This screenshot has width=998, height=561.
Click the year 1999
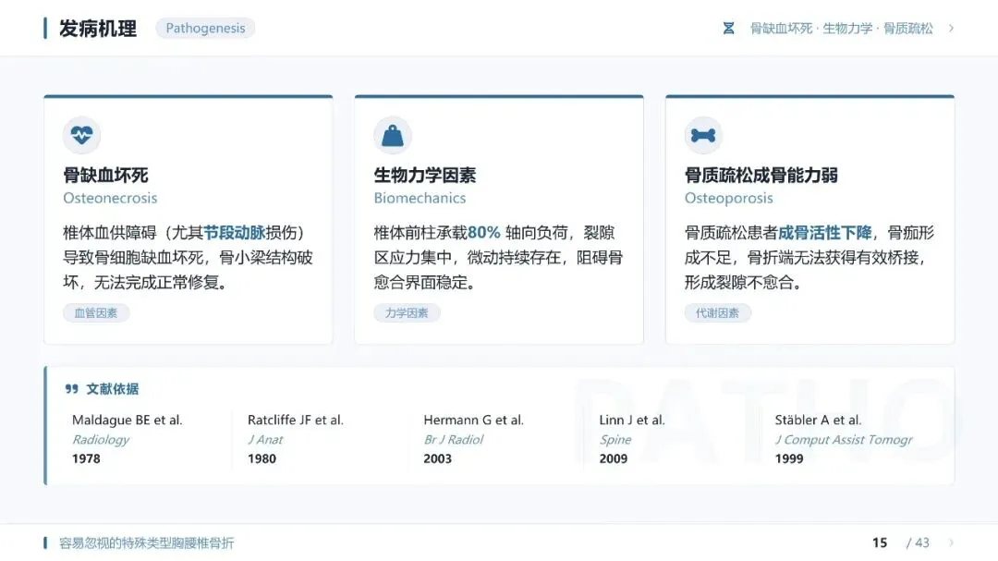coord(788,458)
